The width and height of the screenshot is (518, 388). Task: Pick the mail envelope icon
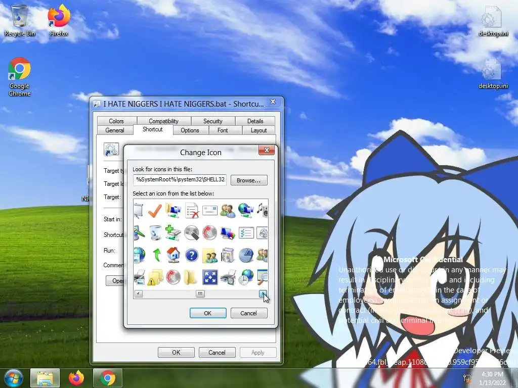coord(210,210)
